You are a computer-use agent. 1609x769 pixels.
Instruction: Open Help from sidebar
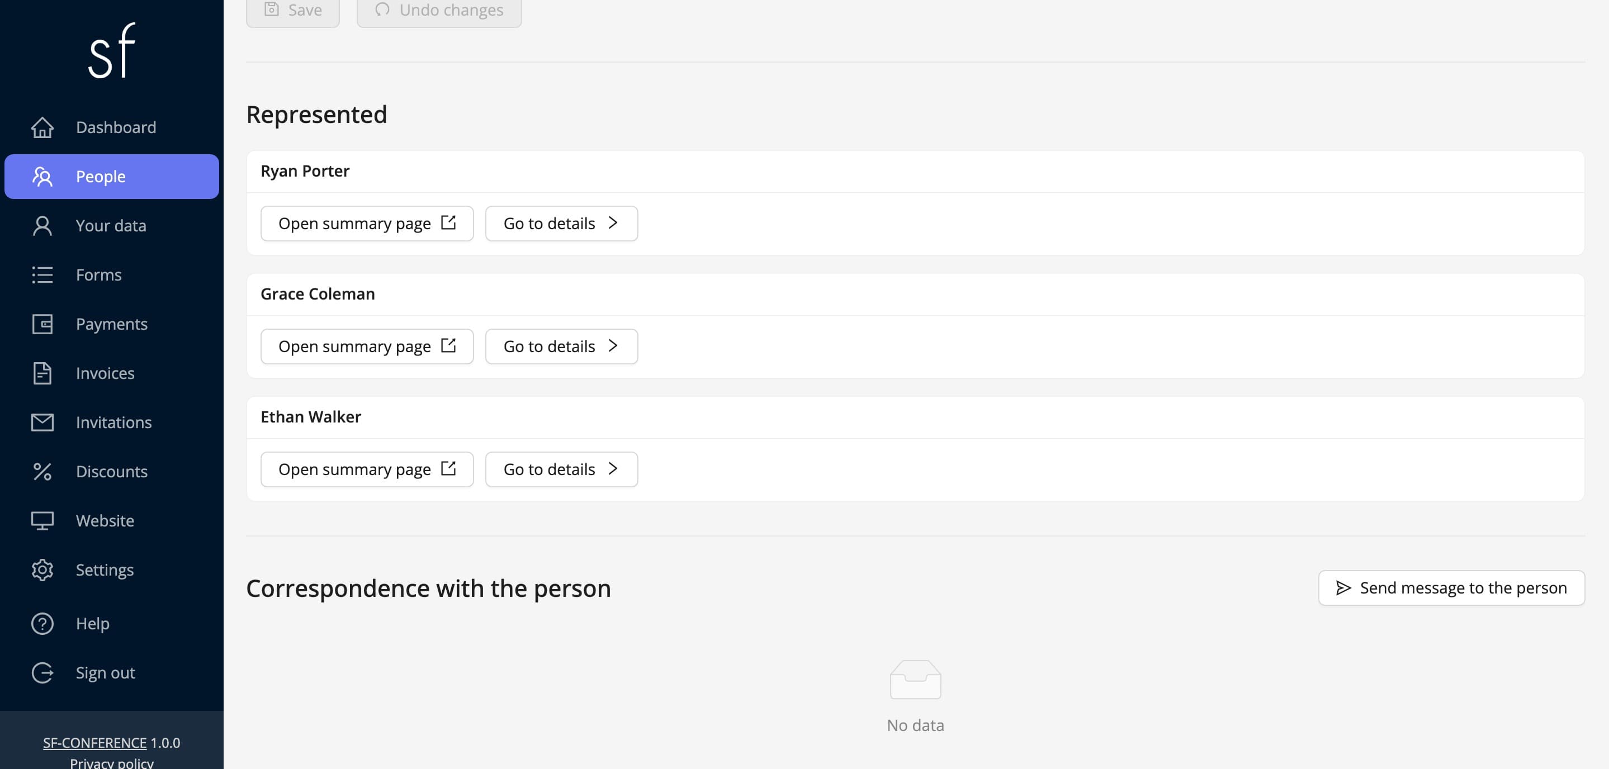[x=112, y=624]
